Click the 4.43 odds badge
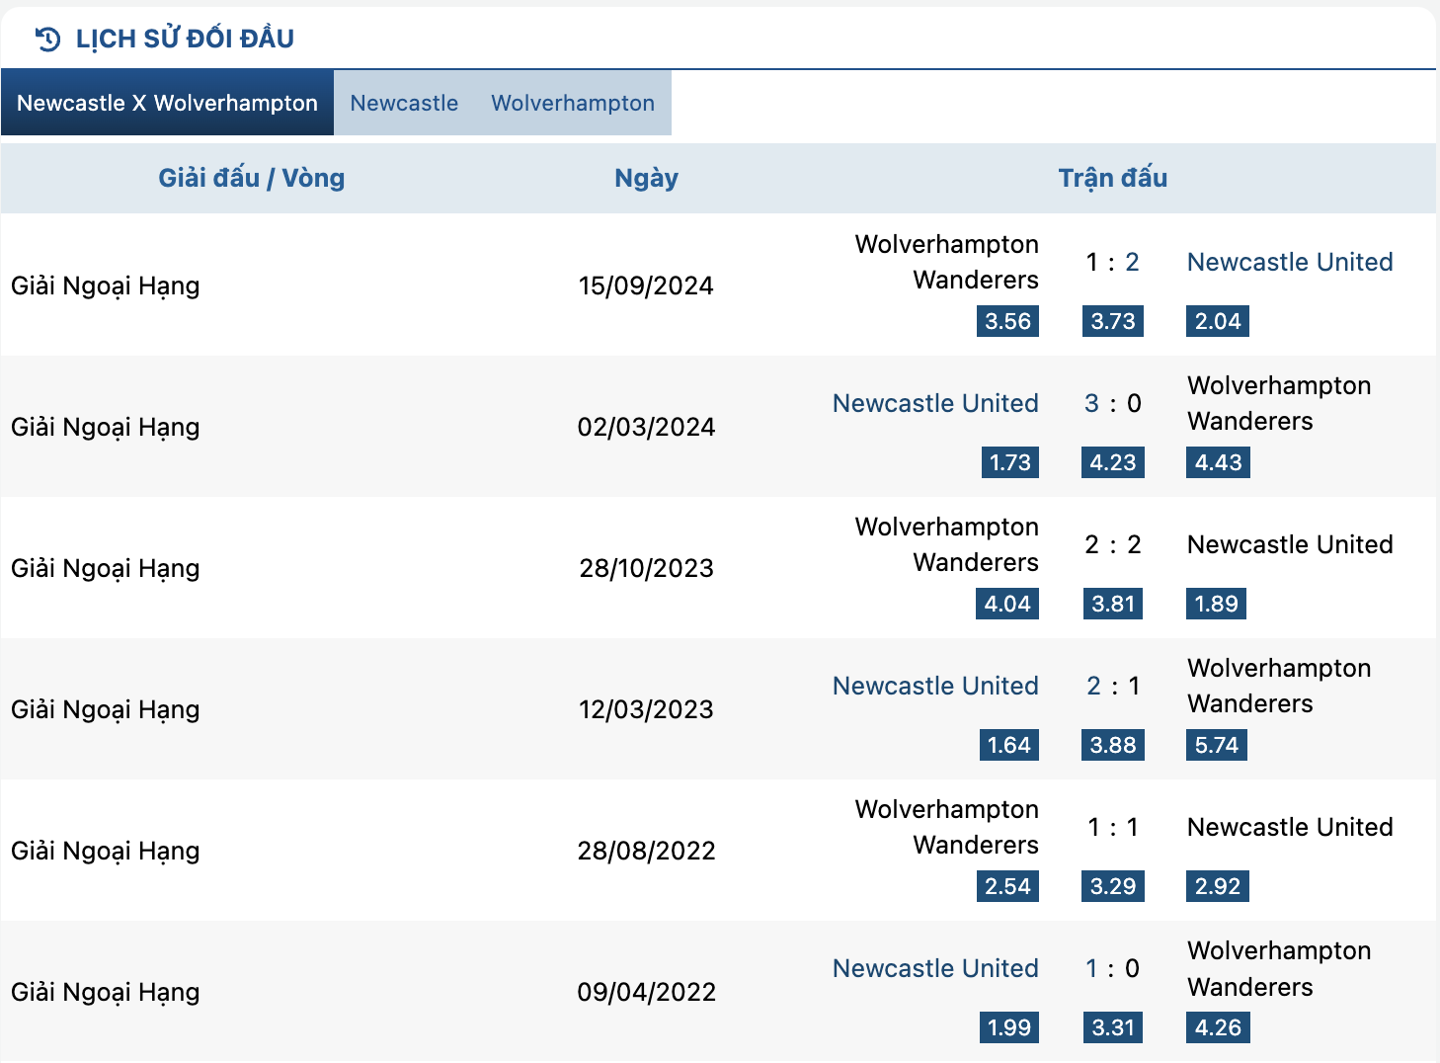Screen dimensions: 1440x1063 (1218, 462)
